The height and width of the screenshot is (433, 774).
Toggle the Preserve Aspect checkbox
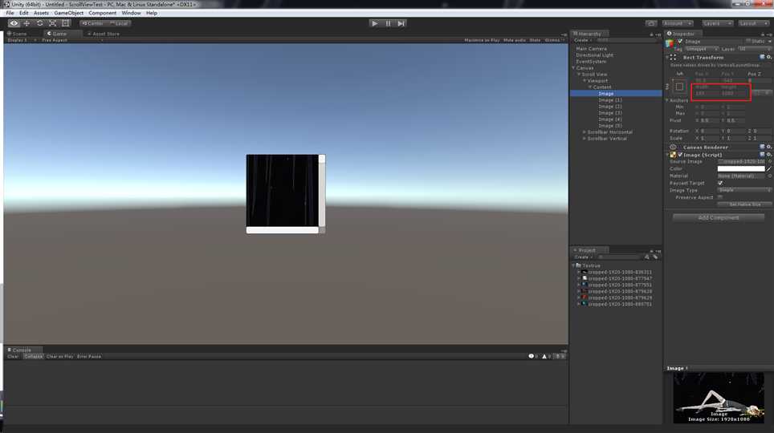click(x=720, y=197)
